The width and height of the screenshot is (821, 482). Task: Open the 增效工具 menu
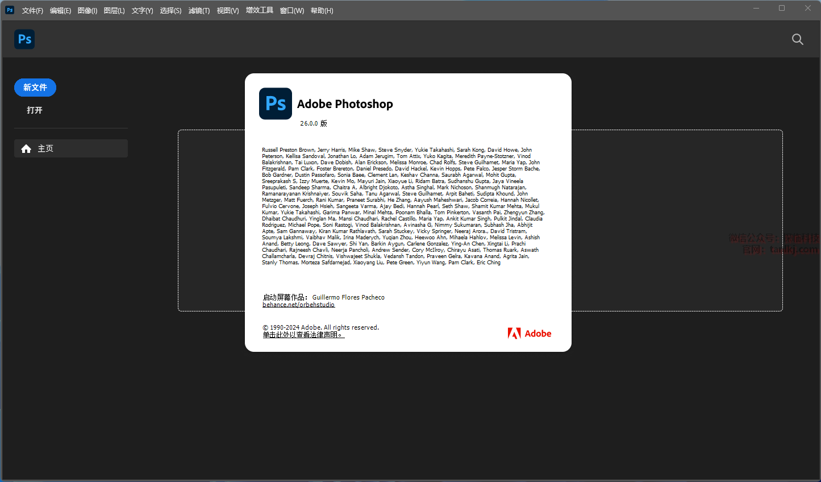click(260, 10)
